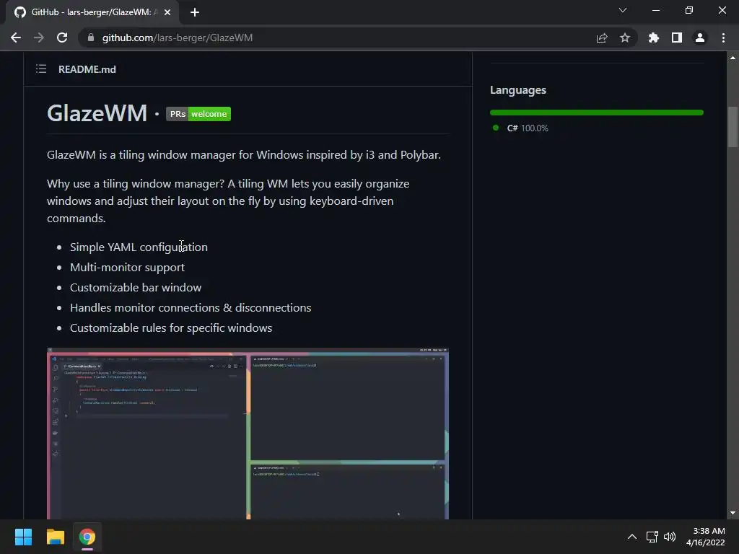
Task: Click the 'Why use a tiling window manager?' paragraph
Action: [228, 201]
